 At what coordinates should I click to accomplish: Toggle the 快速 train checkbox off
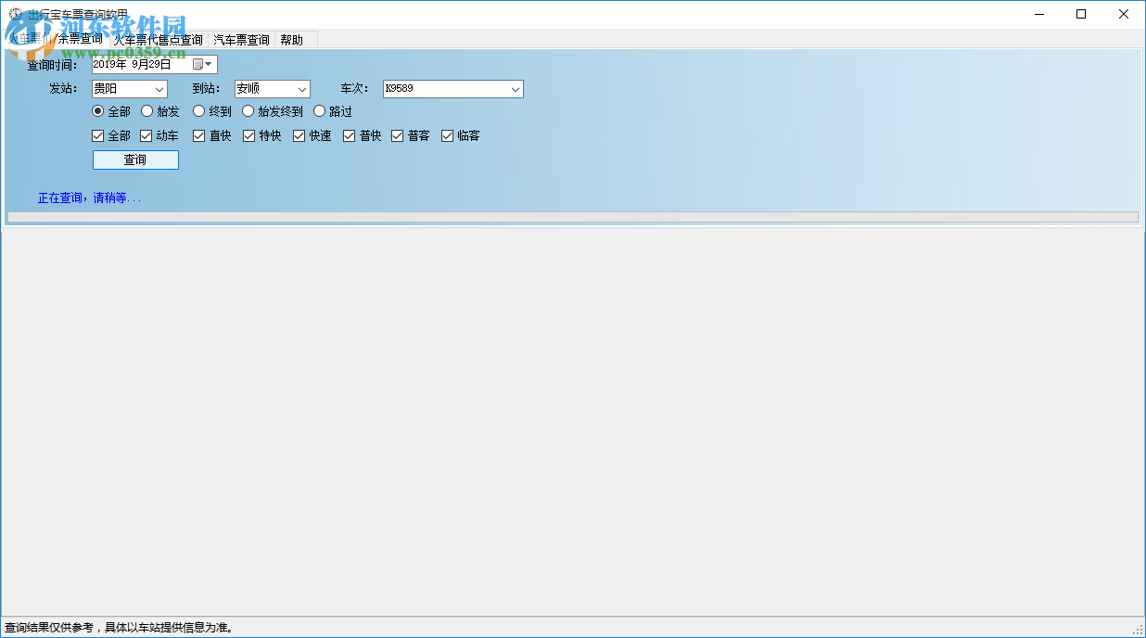(x=298, y=135)
